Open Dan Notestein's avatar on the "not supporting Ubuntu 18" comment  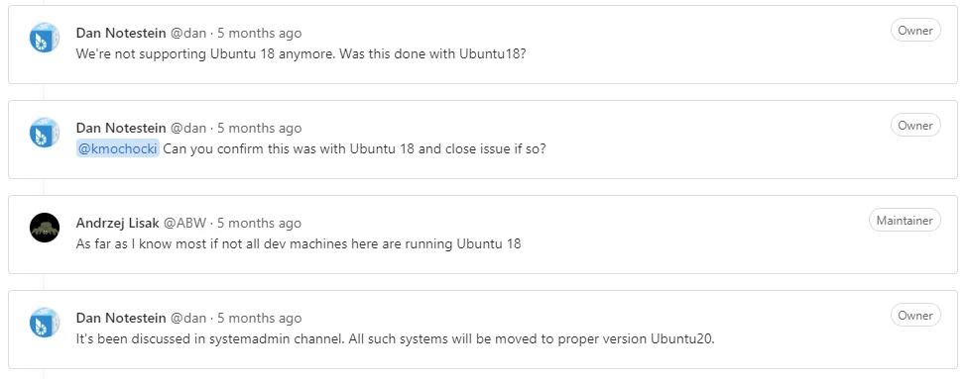(x=45, y=38)
